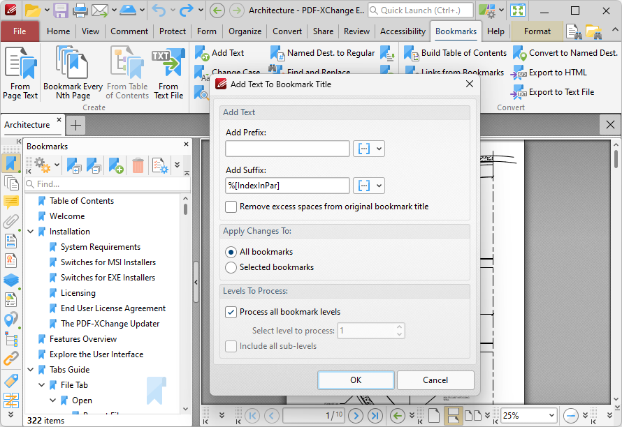622x427 pixels.
Task: Switch to the Architecture document tab
Action: pyautogui.click(x=27, y=124)
